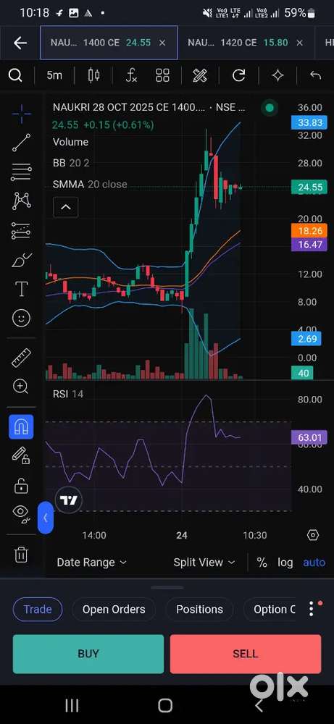Select the Trade tab
334x724 pixels.
point(38,609)
